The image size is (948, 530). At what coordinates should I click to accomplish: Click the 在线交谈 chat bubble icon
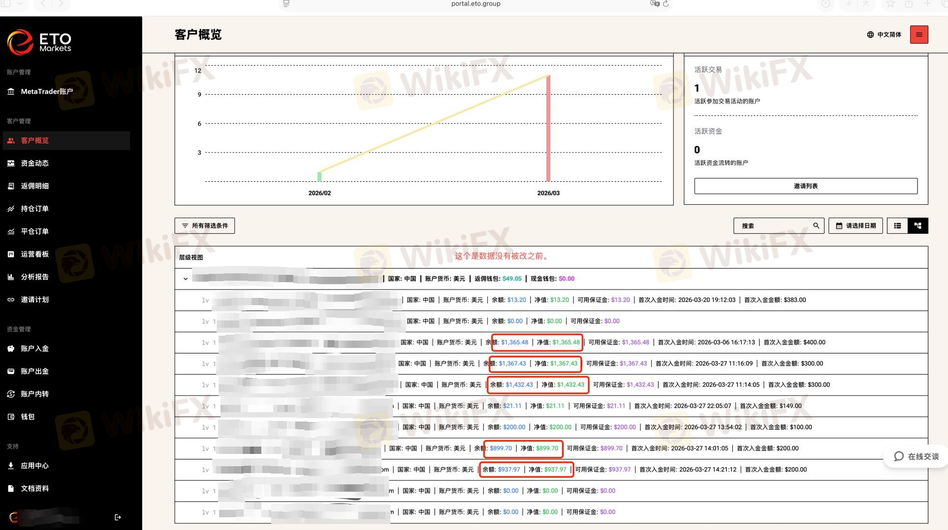point(898,456)
